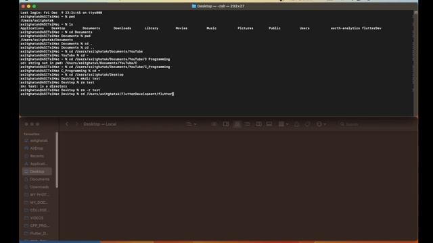Click 'rm -r test' command line
The height and width of the screenshot is (243, 433).
click(x=60, y=90)
